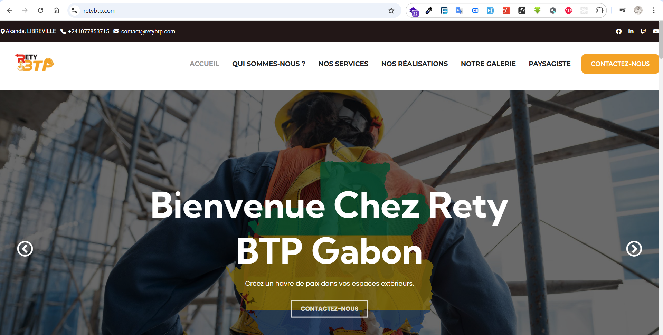Open the NOS SERVICES menu item

click(343, 64)
